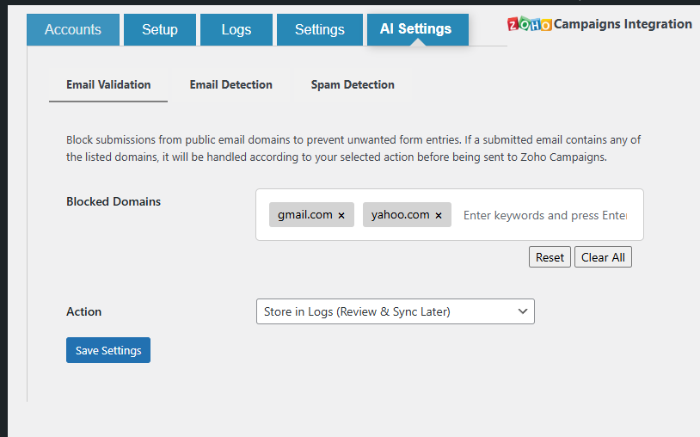Viewport: 700px width, 437px height.
Task: Click the Zoho logo icon
Action: [529, 24]
